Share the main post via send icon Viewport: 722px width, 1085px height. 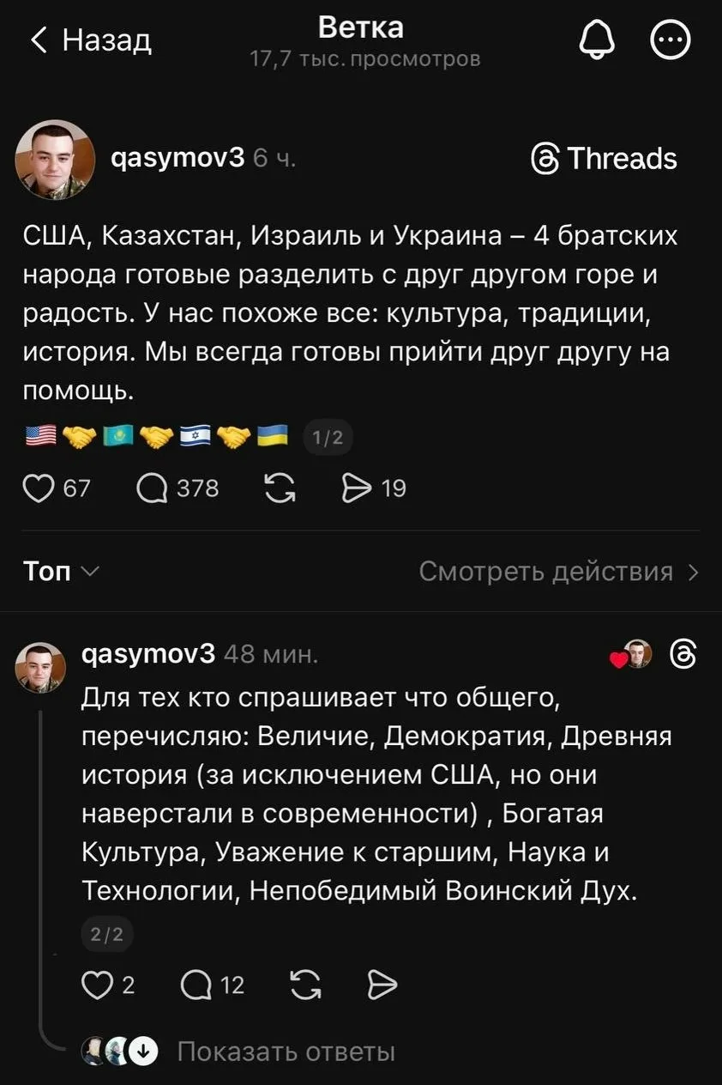[353, 488]
